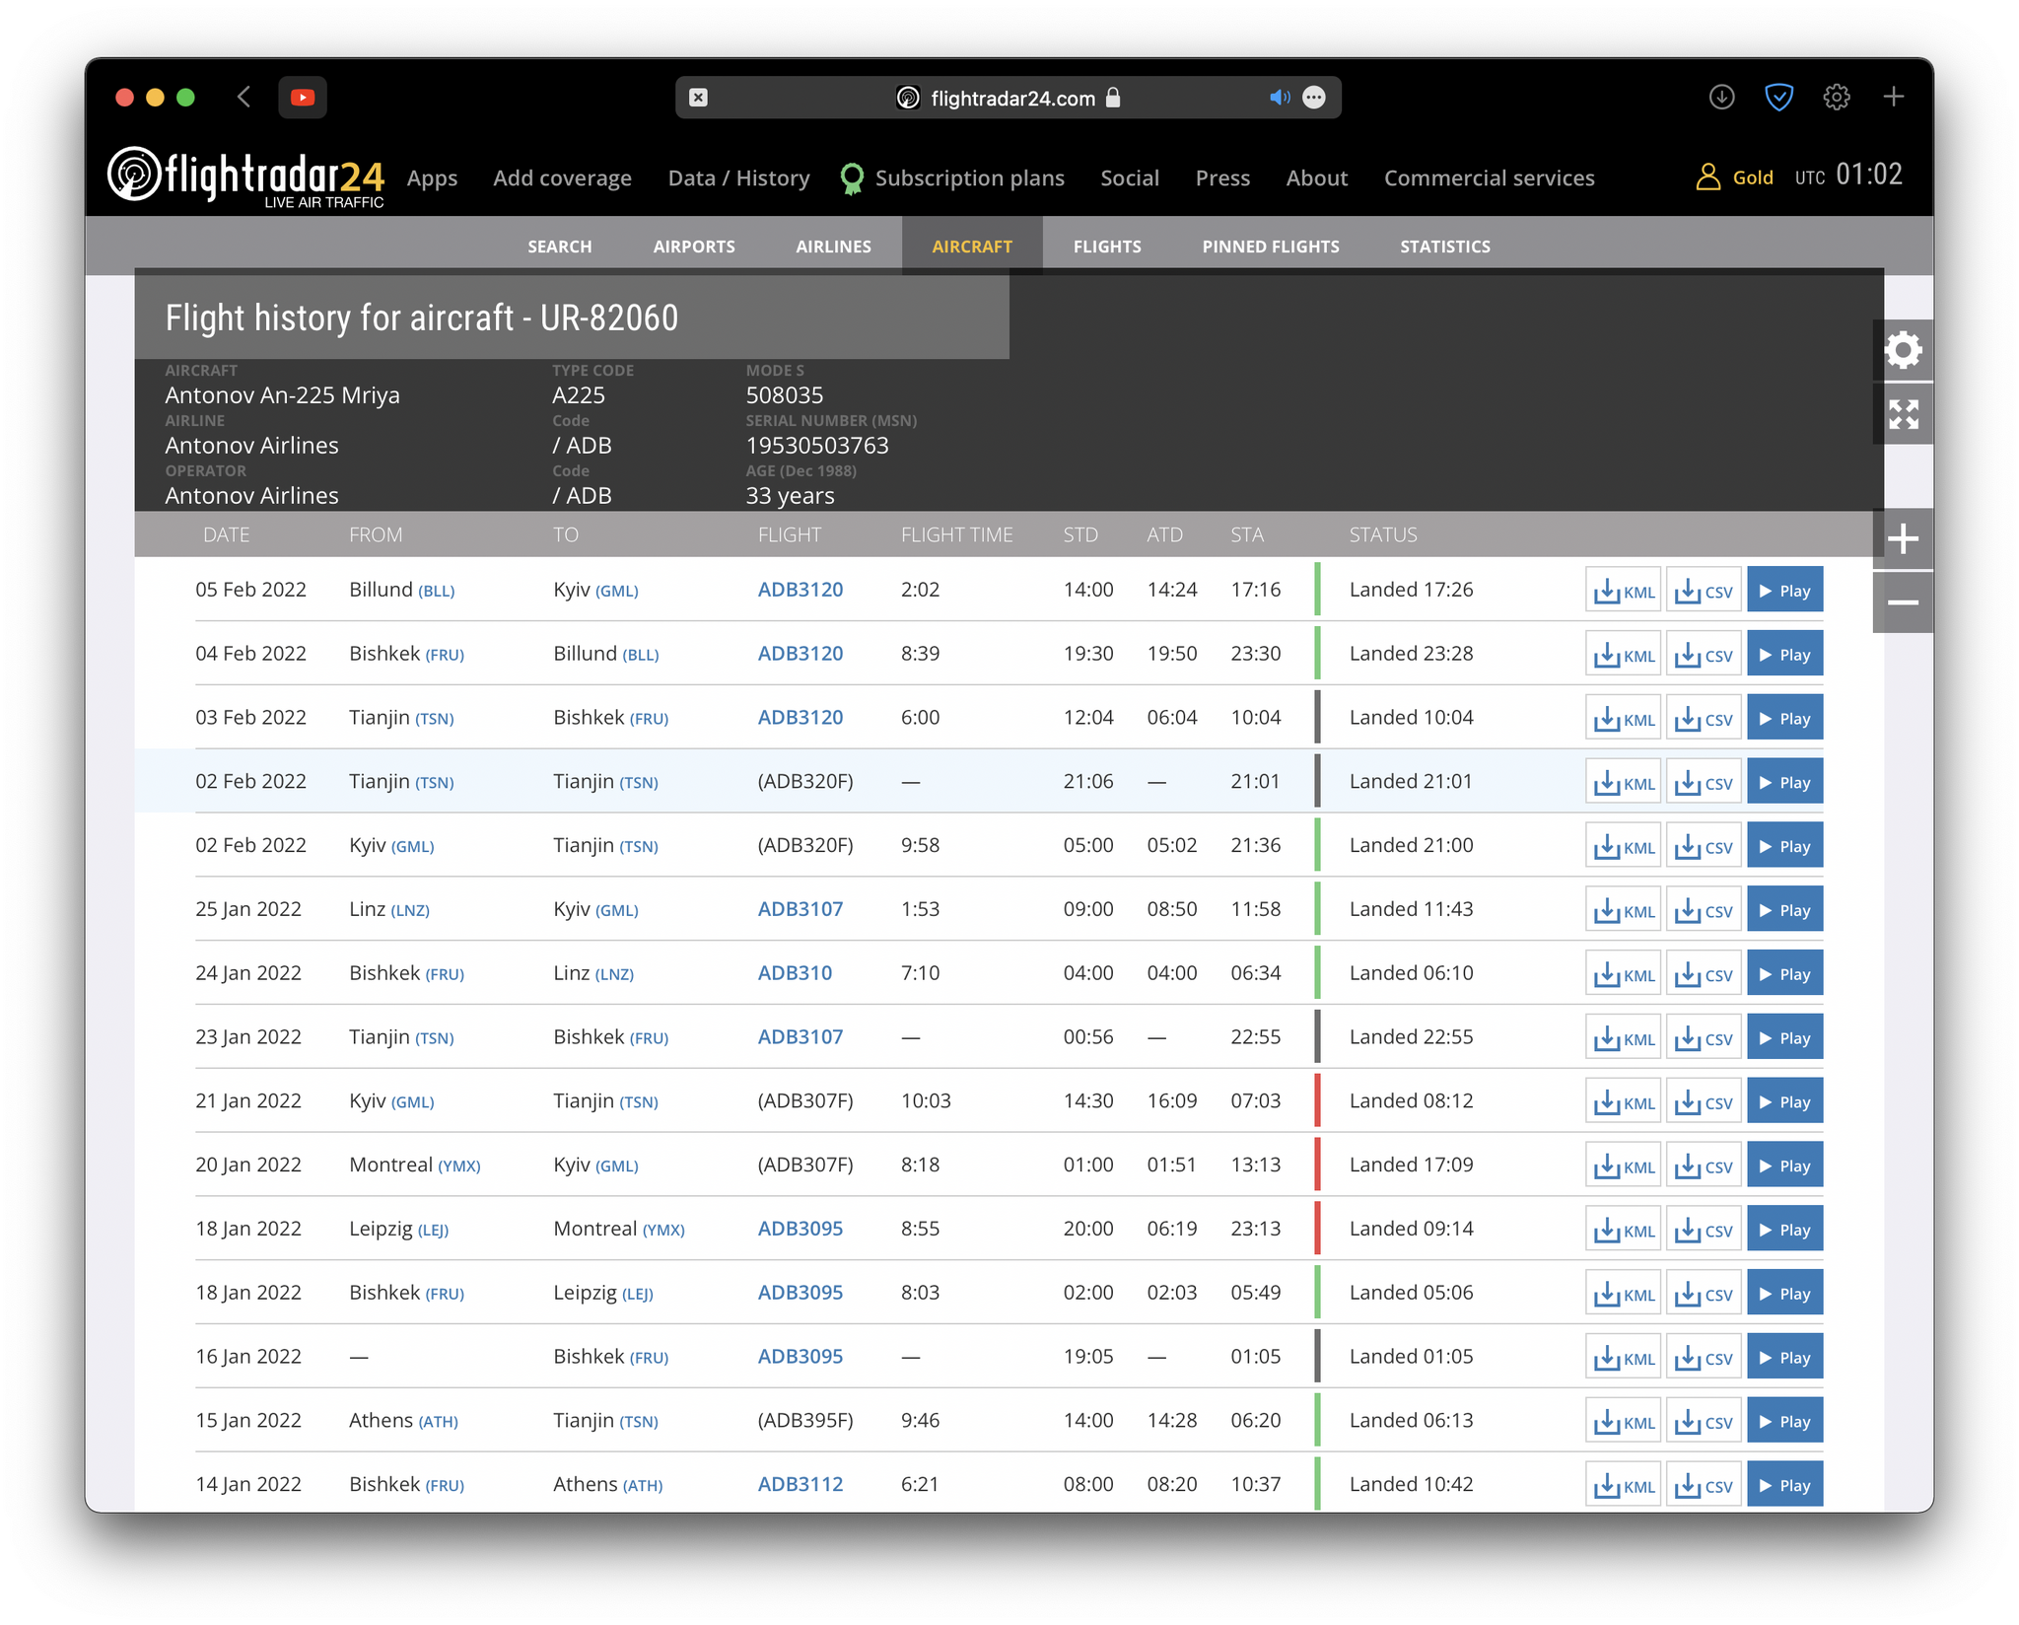Download CSV for 24 Jan 2022 Bishkek–Linz flight
This screenshot has width=2019, height=1625.
click(1704, 974)
